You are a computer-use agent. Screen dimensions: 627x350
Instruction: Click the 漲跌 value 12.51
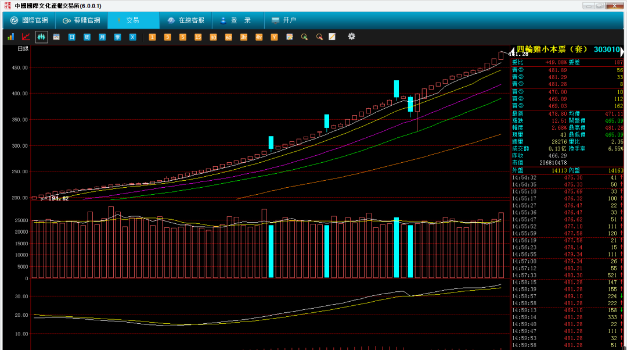pyautogui.click(x=559, y=120)
